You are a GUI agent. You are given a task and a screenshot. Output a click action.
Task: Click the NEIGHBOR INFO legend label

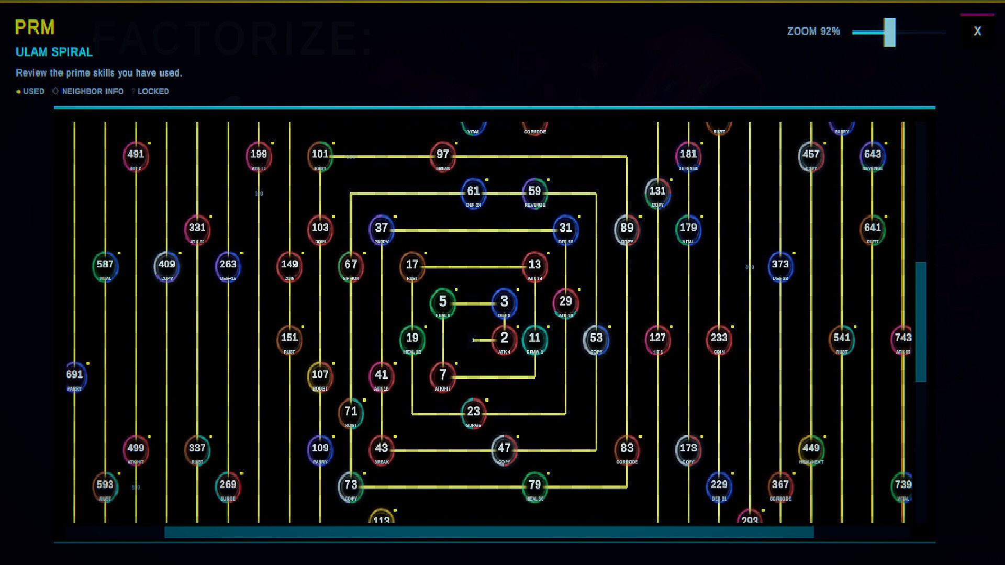93,91
